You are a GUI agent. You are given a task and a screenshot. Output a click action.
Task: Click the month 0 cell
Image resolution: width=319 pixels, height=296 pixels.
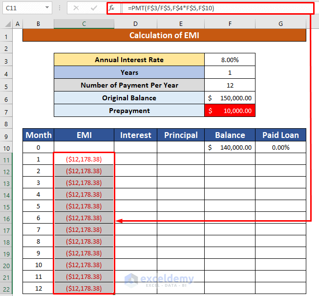pos(39,147)
